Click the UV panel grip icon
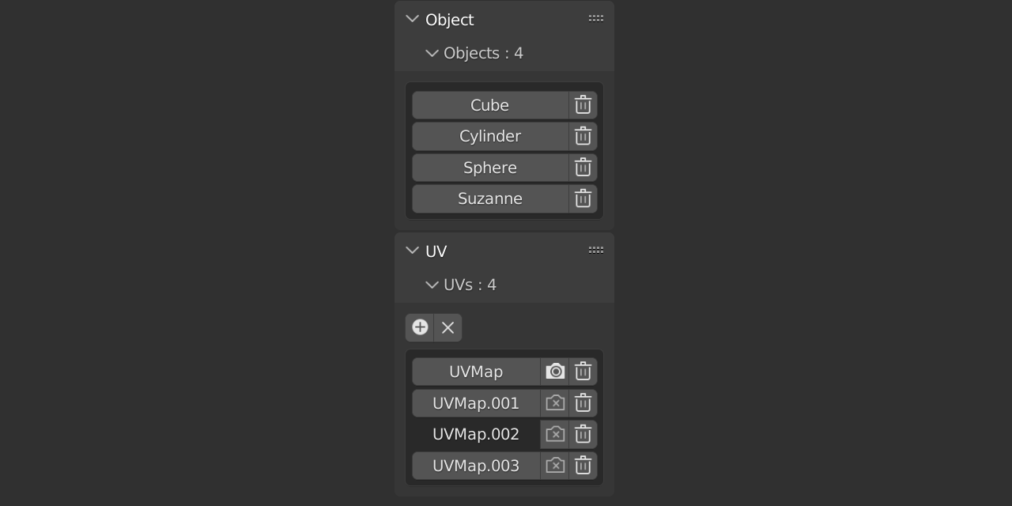 pos(595,249)
